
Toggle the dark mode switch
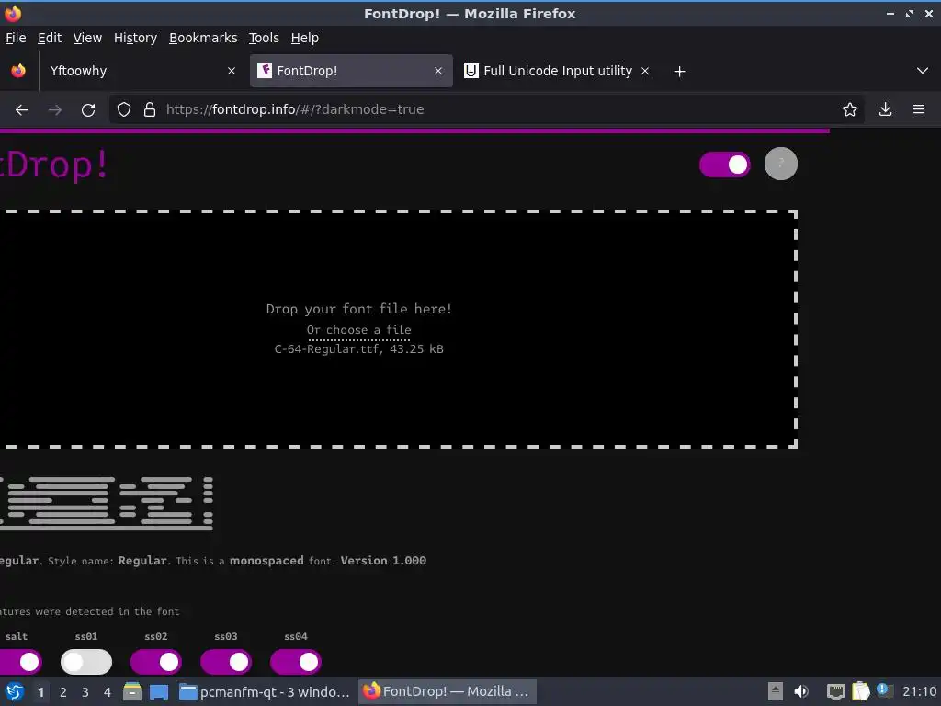click(x=724, y=165)
